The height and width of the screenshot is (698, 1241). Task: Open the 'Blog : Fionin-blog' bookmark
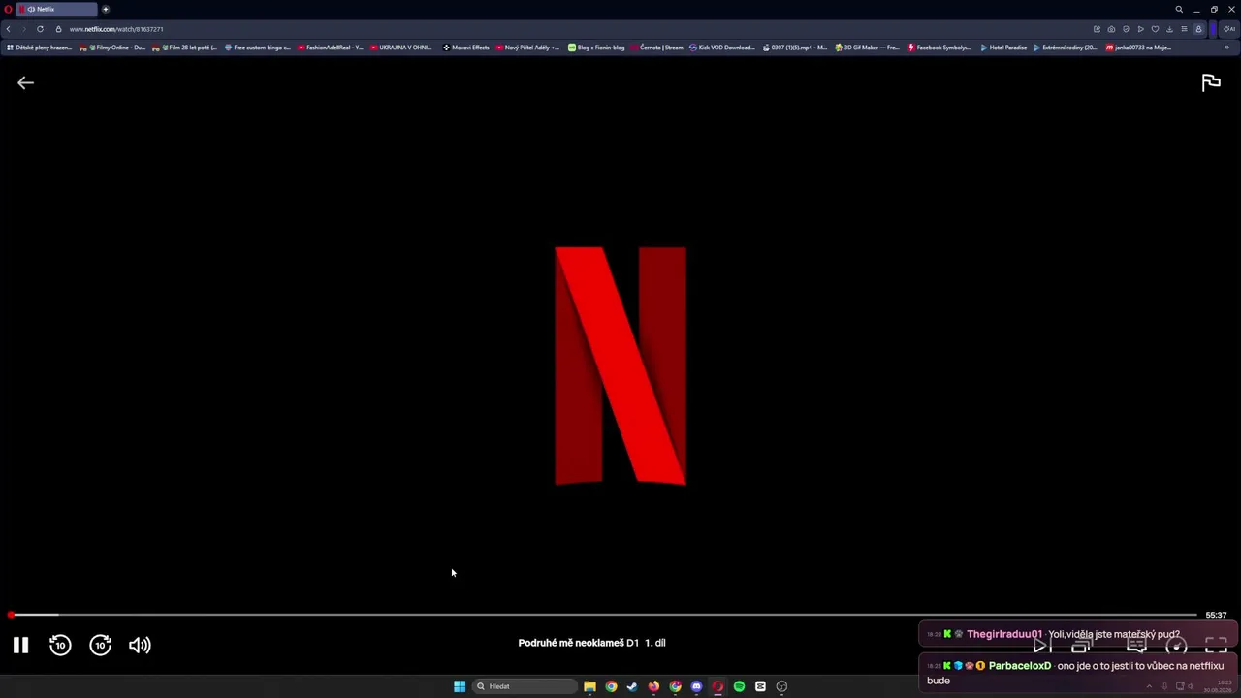596,48
